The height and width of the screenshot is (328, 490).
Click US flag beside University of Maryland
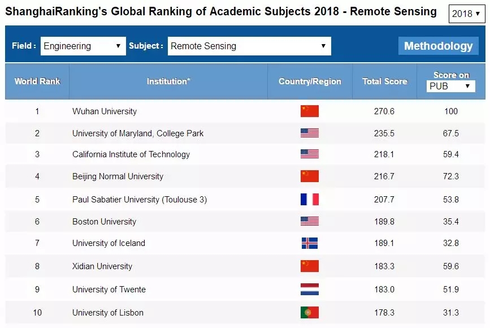click(x=309, y=133)
